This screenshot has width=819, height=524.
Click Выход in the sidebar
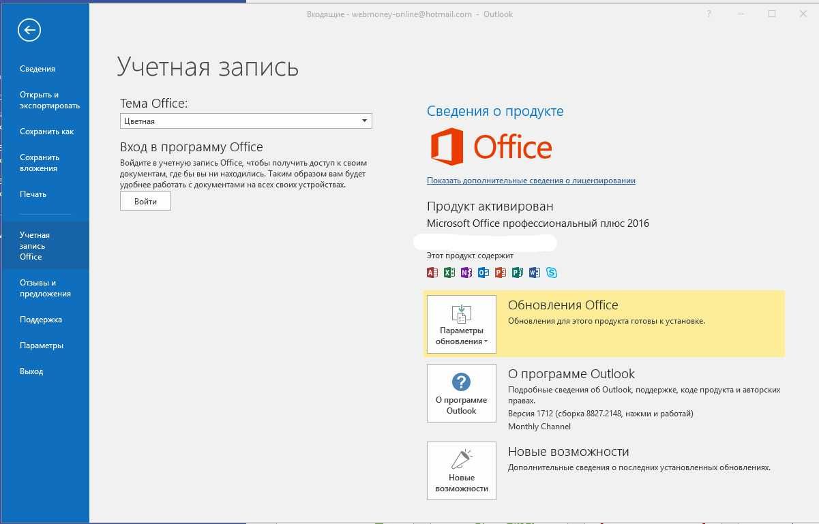pos(31,371)
